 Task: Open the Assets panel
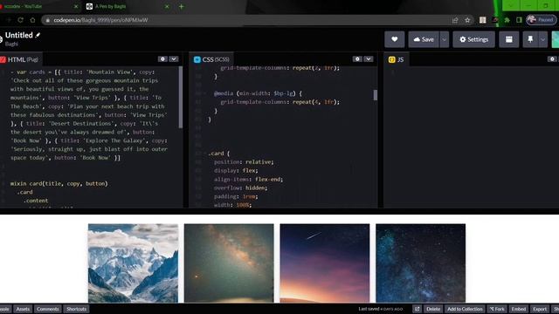(23, 309)
